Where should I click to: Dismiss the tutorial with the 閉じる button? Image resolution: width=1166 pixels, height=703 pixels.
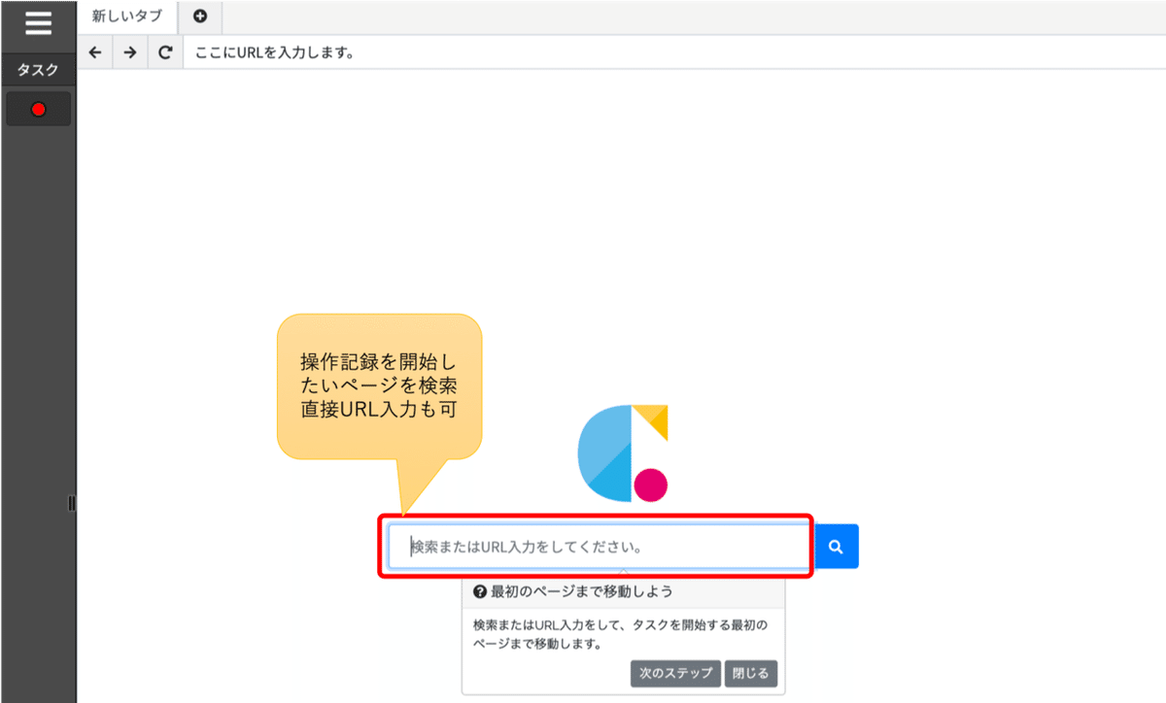750,673
